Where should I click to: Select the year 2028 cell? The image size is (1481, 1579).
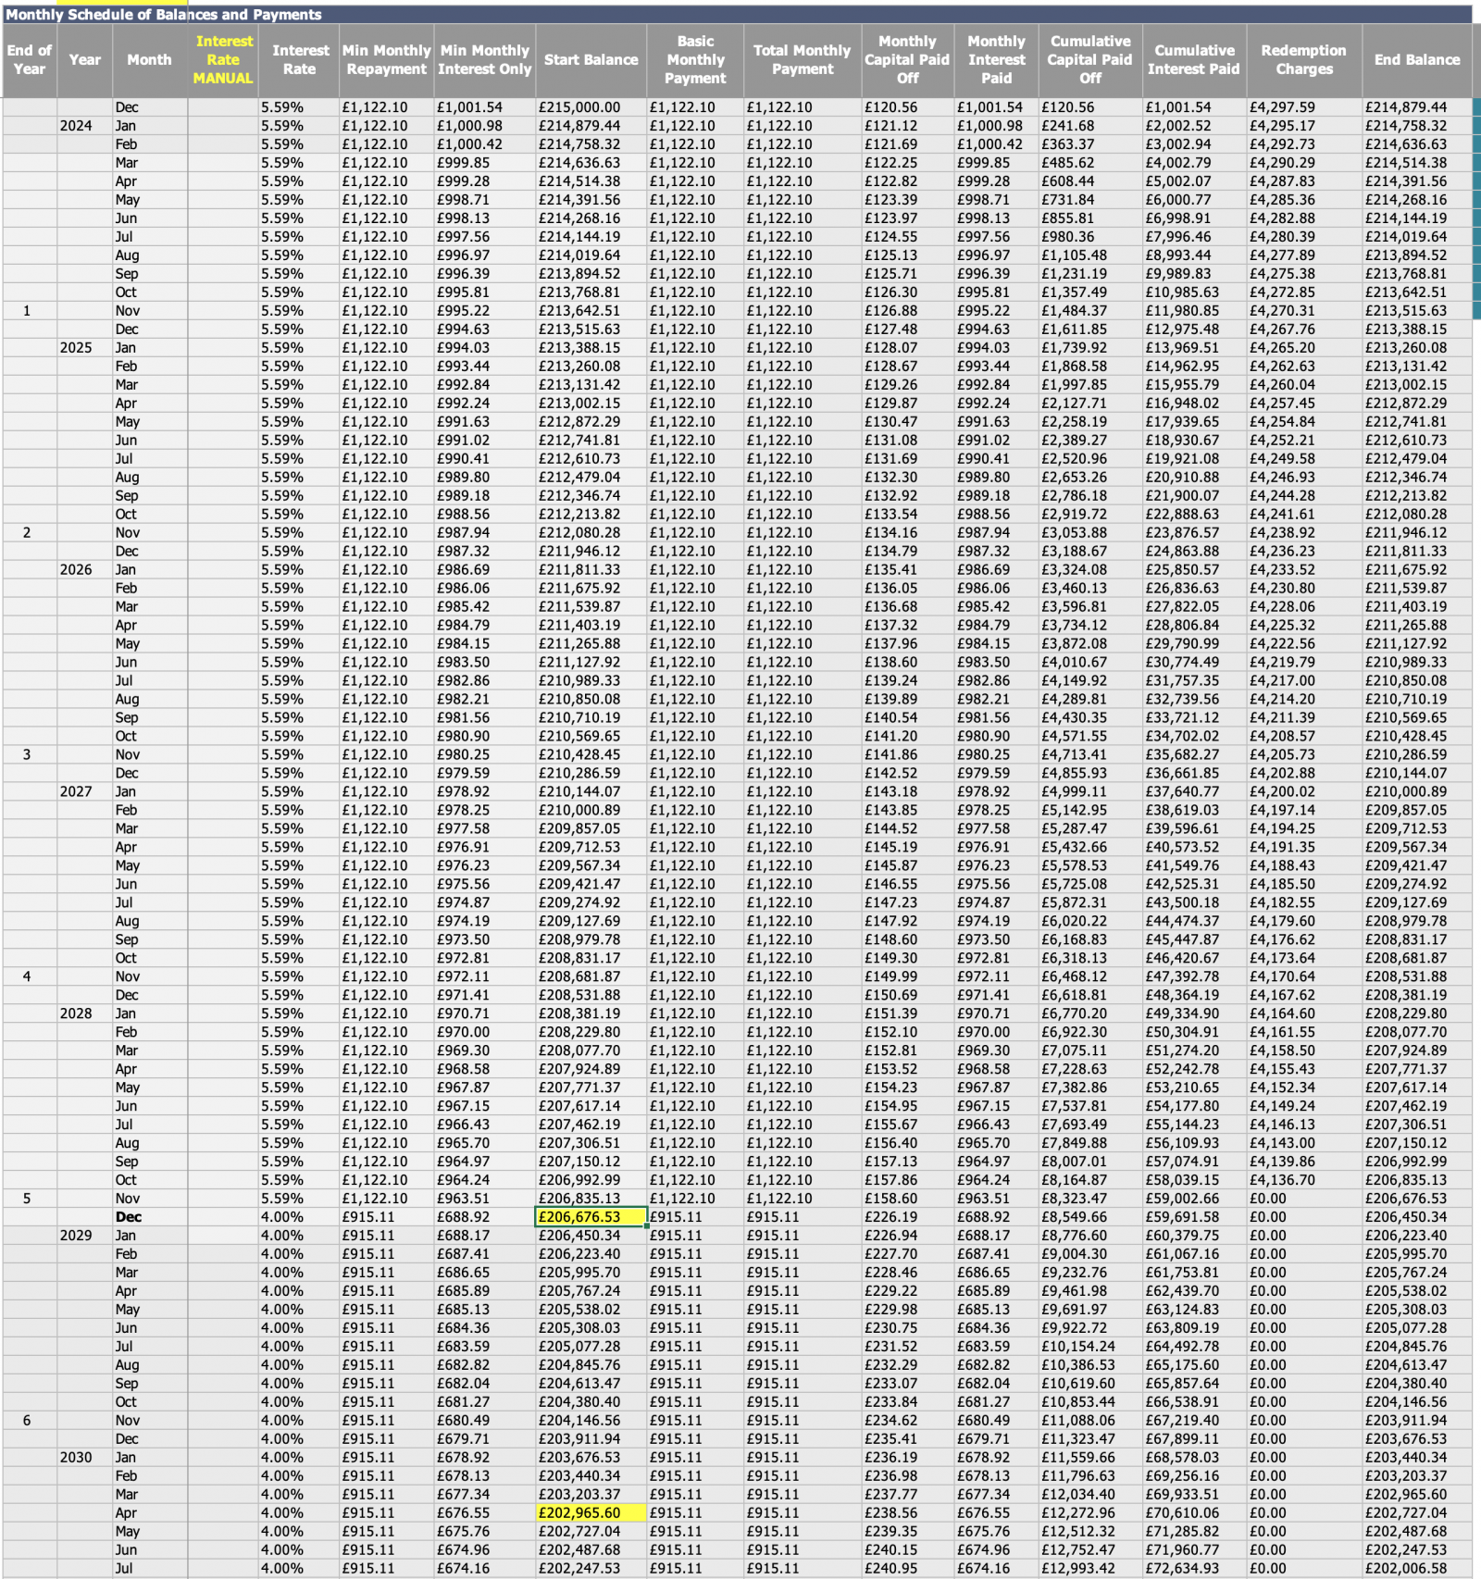84,1013
